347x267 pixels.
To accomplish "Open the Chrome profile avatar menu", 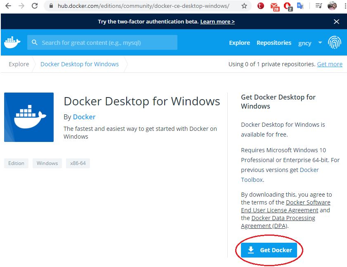I will pyautogui.click(x=332, y=6).
